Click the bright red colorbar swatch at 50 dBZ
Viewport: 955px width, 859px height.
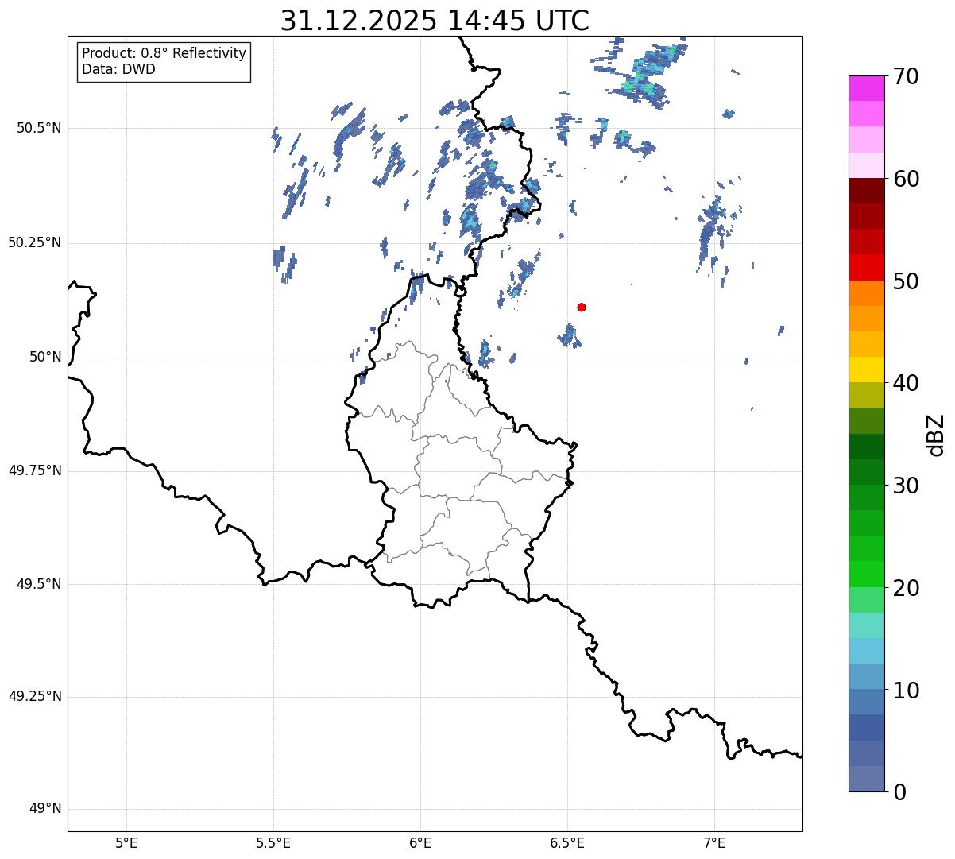(866, 267)
